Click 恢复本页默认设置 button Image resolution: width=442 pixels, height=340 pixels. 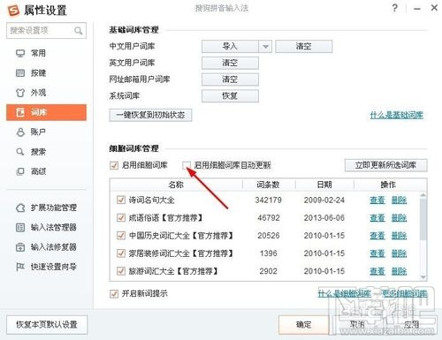coord(47,325)
